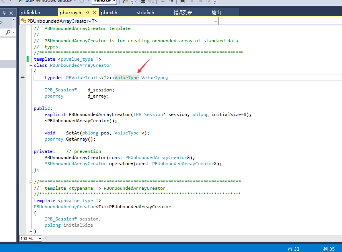Toggle bookmark from the toolbar
Image resolution: width=342 pixels, height=252 pixels.
183,1
